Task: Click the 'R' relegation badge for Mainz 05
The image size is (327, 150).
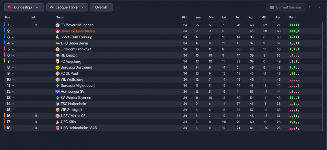Action: 36,116
